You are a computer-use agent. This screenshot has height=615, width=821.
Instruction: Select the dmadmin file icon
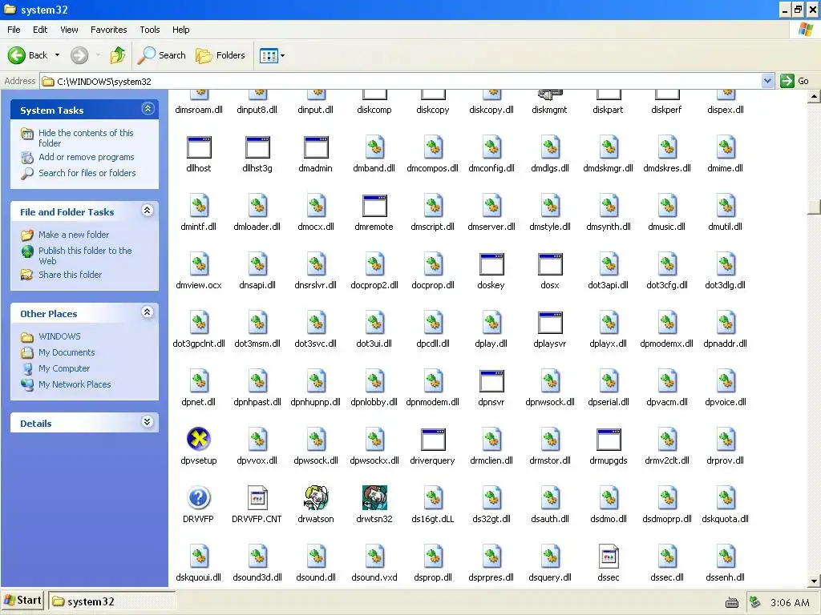click(x=316, y=148)
